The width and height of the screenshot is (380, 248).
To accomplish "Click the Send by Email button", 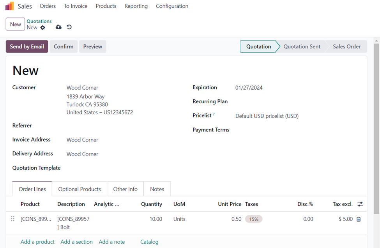I will pyautogui.click(x=27, y=46).
